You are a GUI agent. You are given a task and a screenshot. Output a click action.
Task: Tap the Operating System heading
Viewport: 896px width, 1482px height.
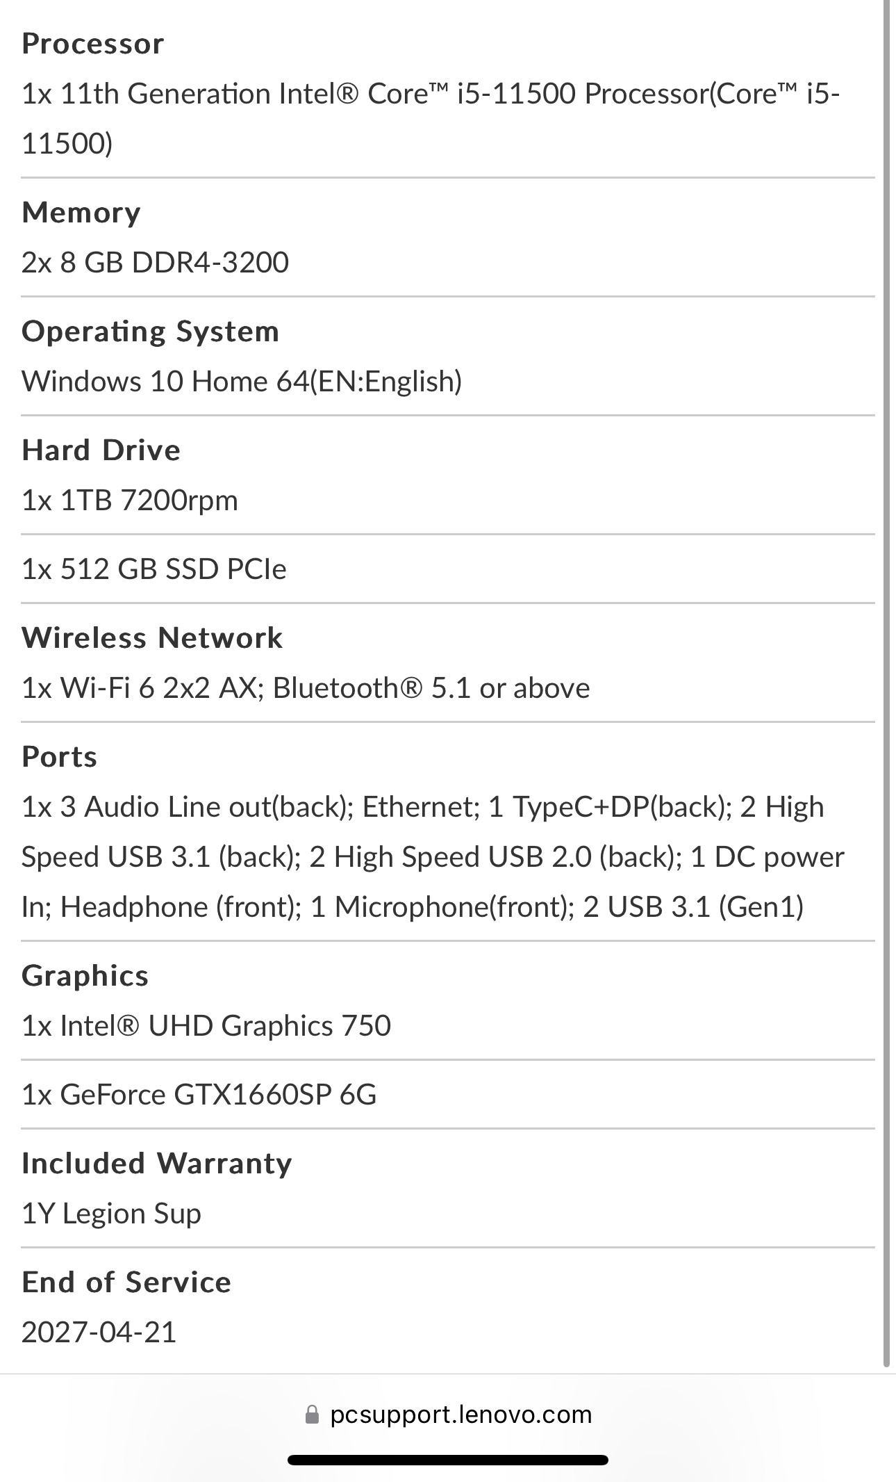[150, 332]
